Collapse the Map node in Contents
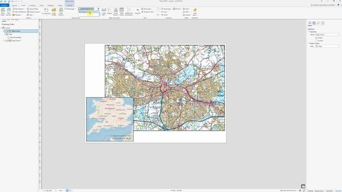Image resolution: width=342 pixels, height=192 pixels. pos(5,34)
